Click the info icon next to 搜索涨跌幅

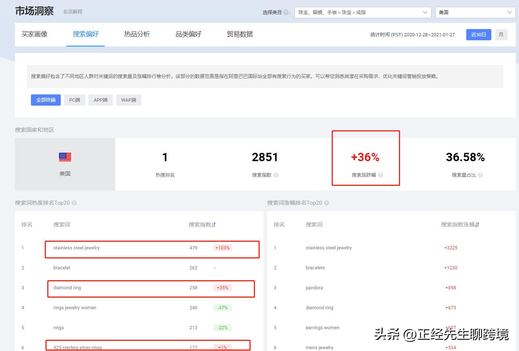[x=380, y=175]
